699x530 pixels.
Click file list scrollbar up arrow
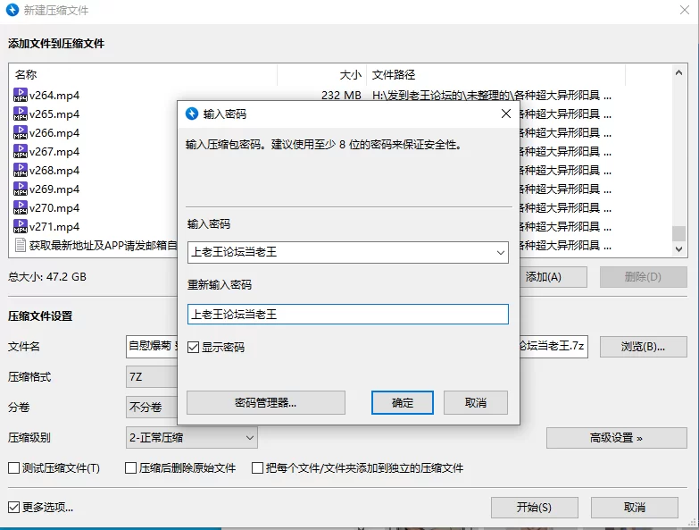pos(679,72)
